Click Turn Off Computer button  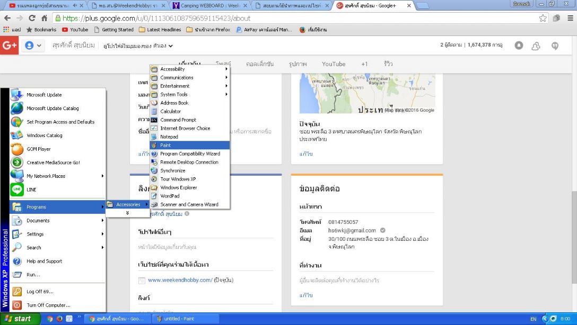(x=48, y=305)
